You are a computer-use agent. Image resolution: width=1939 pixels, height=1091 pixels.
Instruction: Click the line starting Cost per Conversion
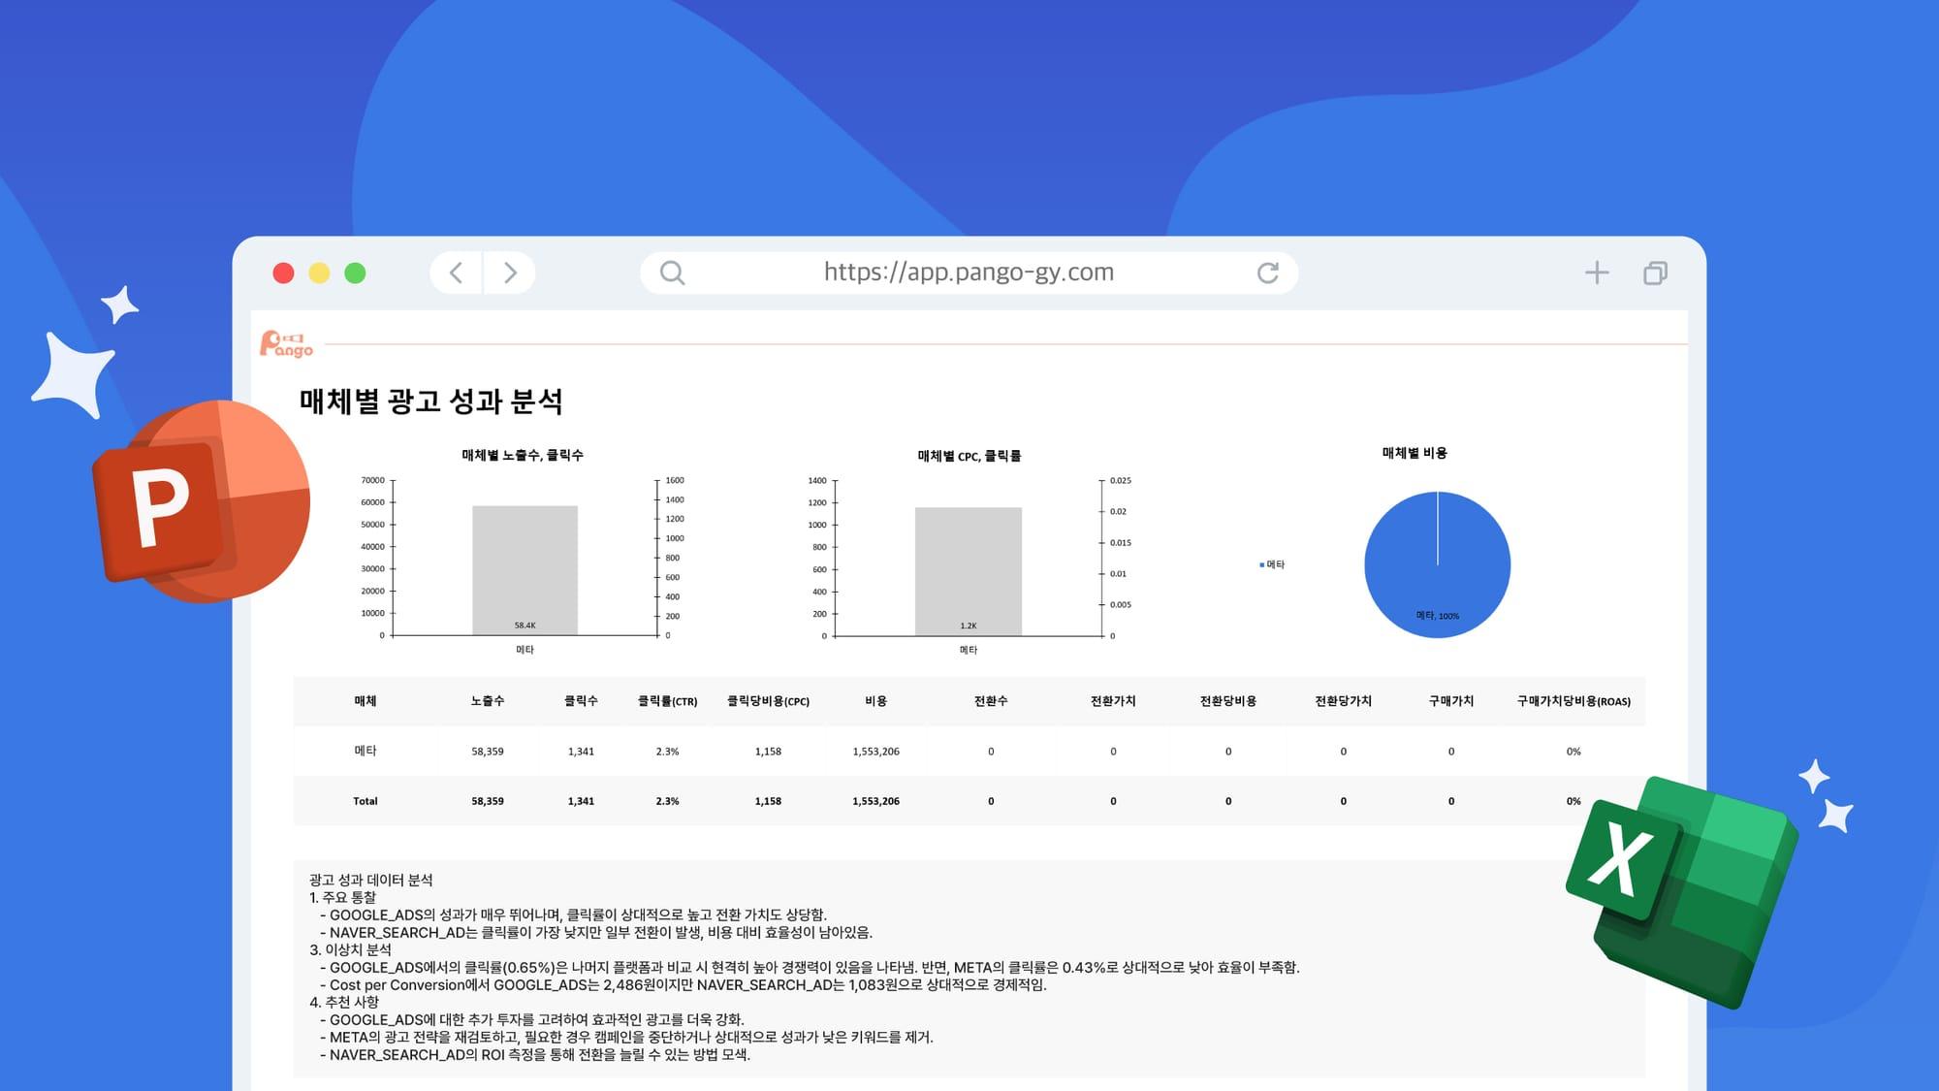tap(683, 984)
